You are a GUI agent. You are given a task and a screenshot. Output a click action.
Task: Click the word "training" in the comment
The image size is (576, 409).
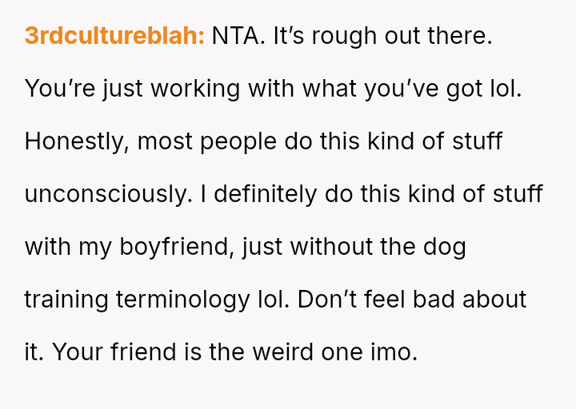coord(66,300)
